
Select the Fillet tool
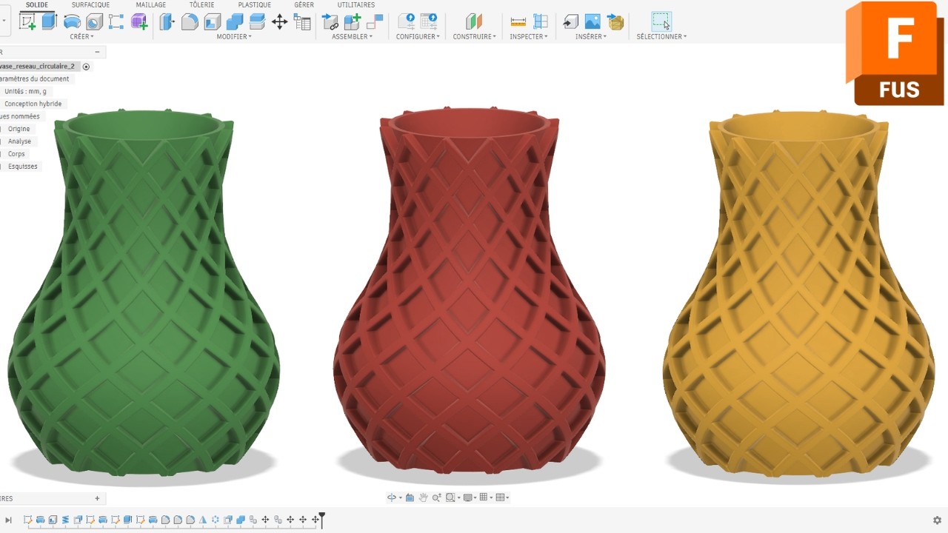pyautogui.click(x=190, y=21)
